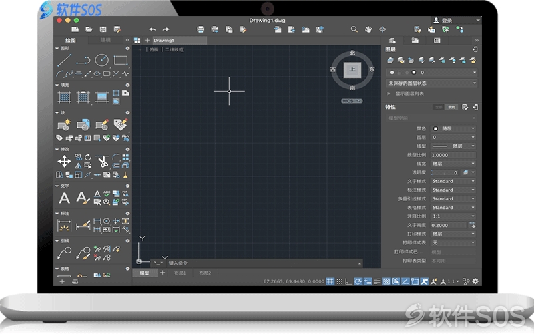Collapse the 修改 tool section
Viewport: 534px width, 334px height.
[x=57, y=149]
